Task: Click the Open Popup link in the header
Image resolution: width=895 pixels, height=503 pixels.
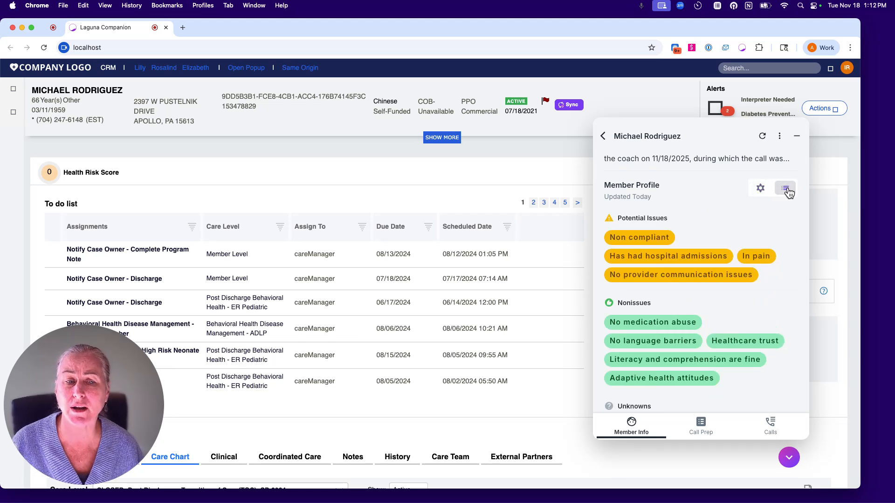Action: point(246,68)
